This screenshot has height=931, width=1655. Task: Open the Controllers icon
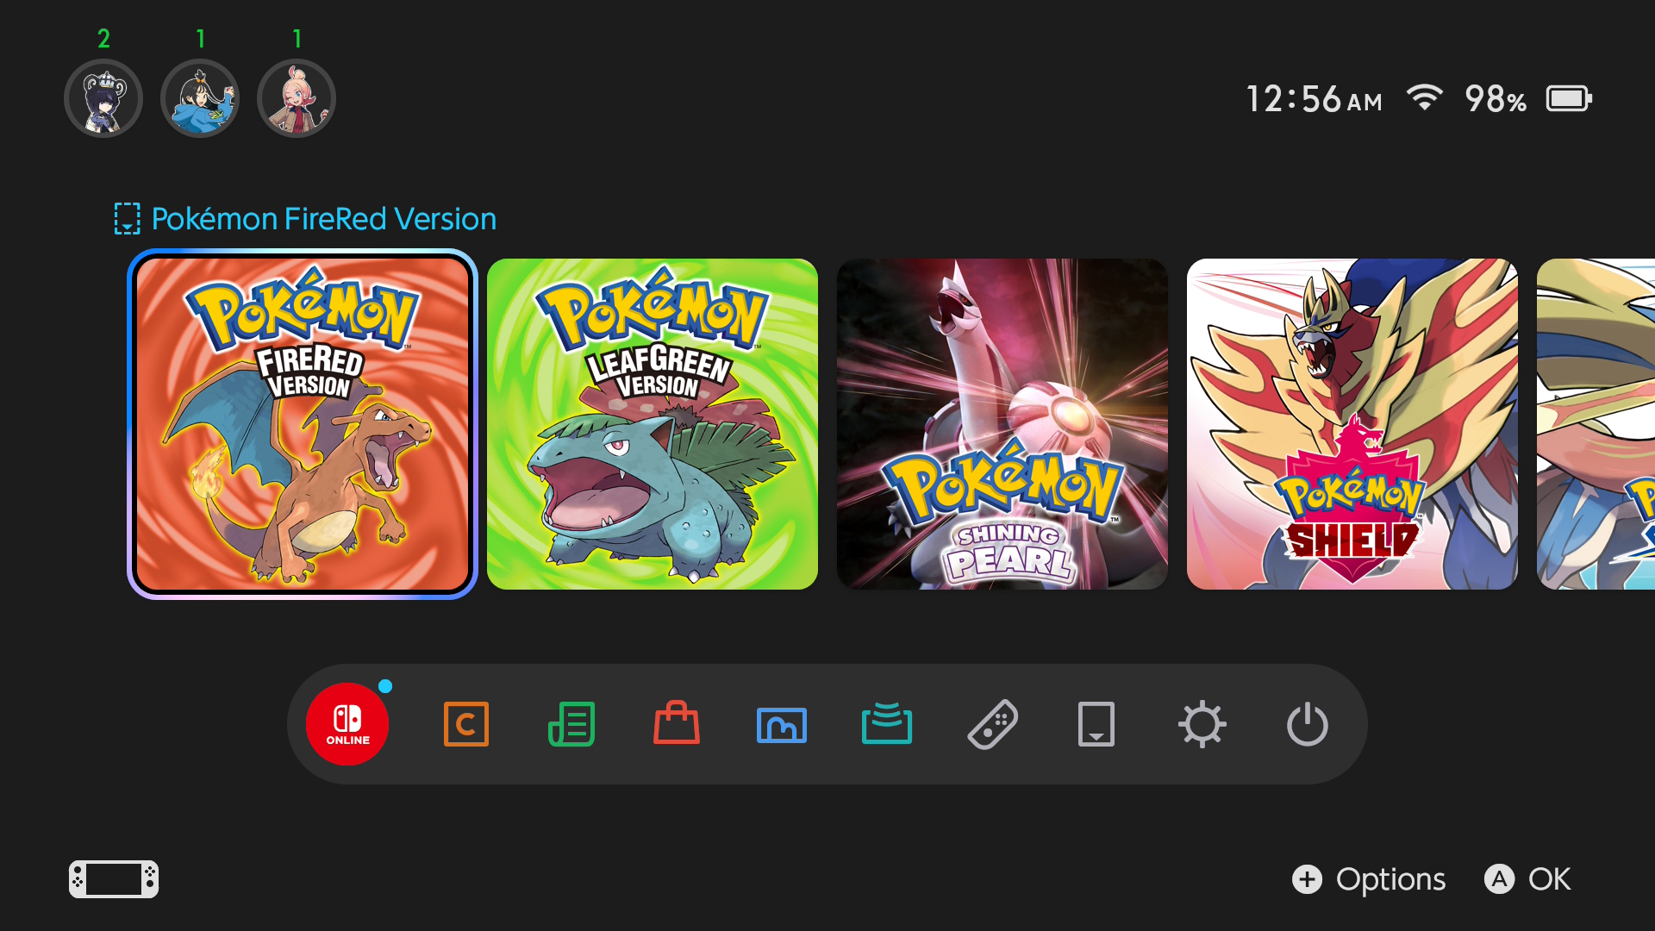pyautogui.click(x=992, y=724)
